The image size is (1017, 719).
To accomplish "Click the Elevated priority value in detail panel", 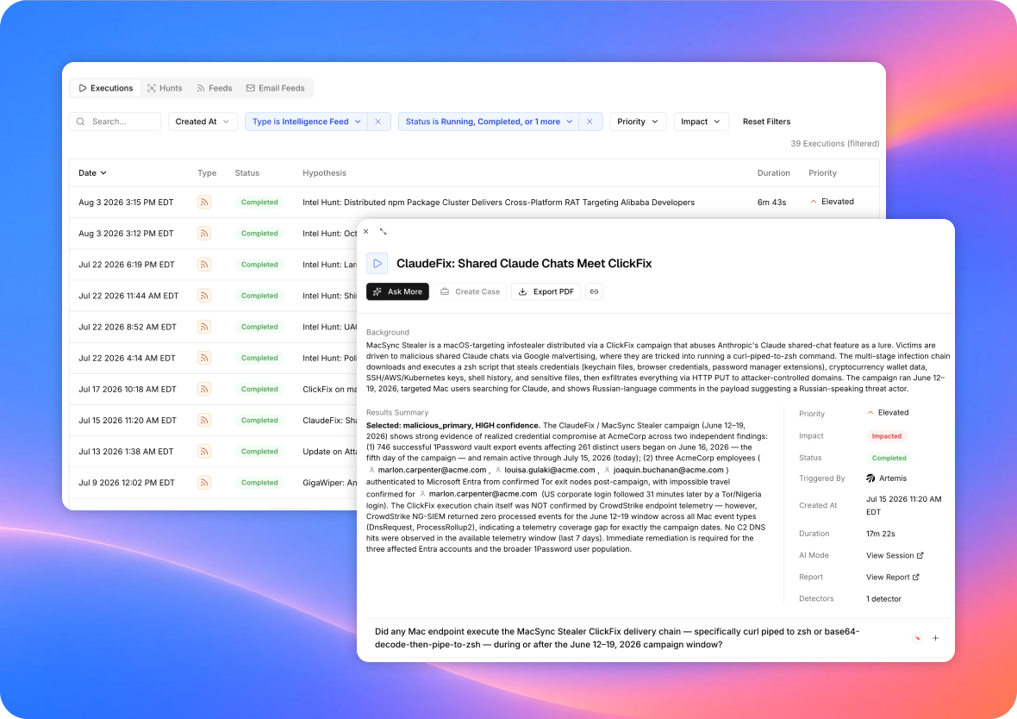I will coord(887,413).
